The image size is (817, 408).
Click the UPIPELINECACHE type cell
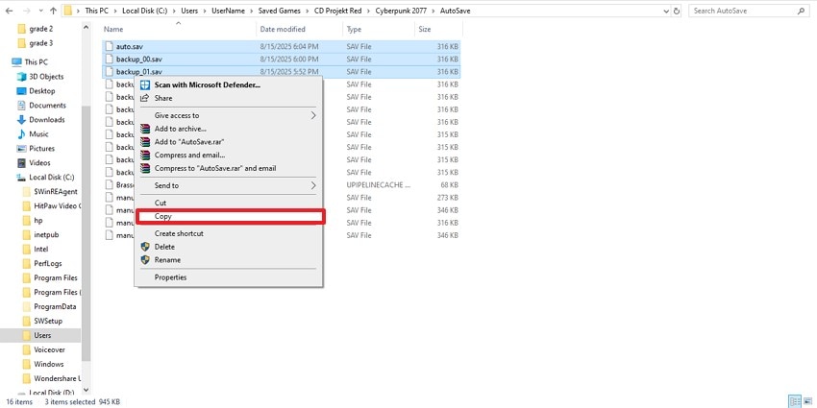379,184
